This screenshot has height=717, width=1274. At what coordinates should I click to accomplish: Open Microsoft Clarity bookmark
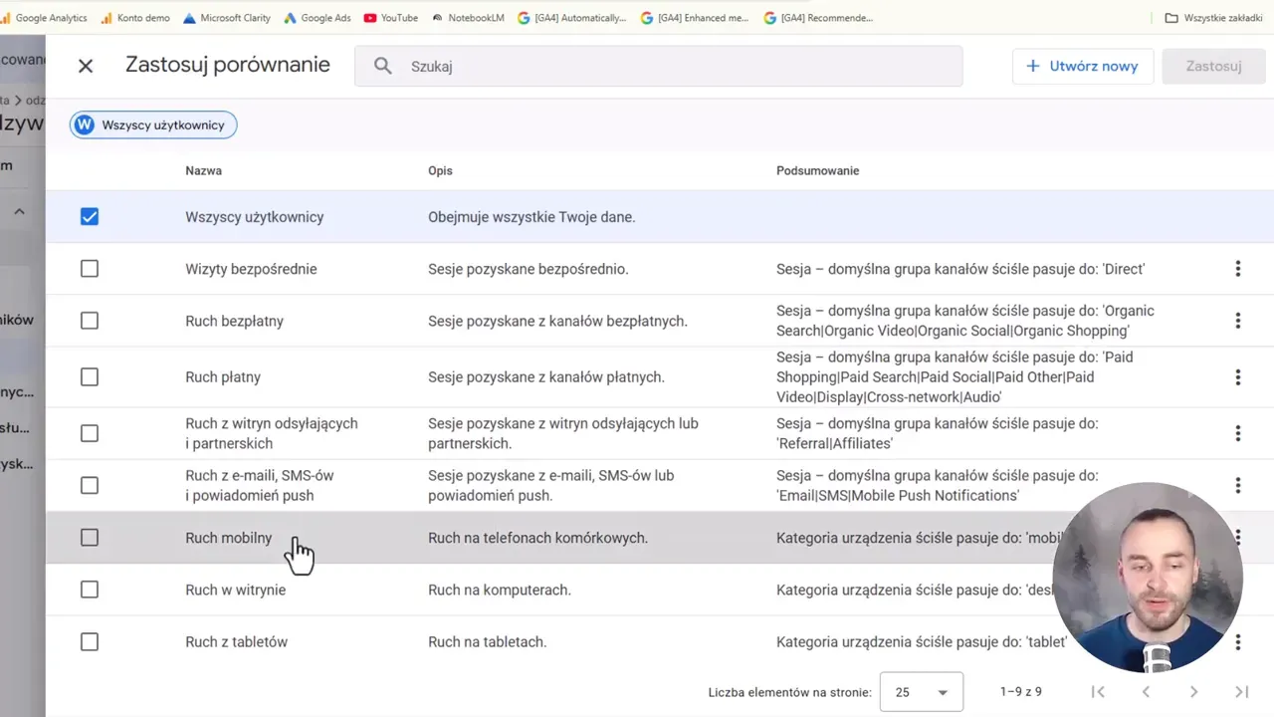point(228,18)
